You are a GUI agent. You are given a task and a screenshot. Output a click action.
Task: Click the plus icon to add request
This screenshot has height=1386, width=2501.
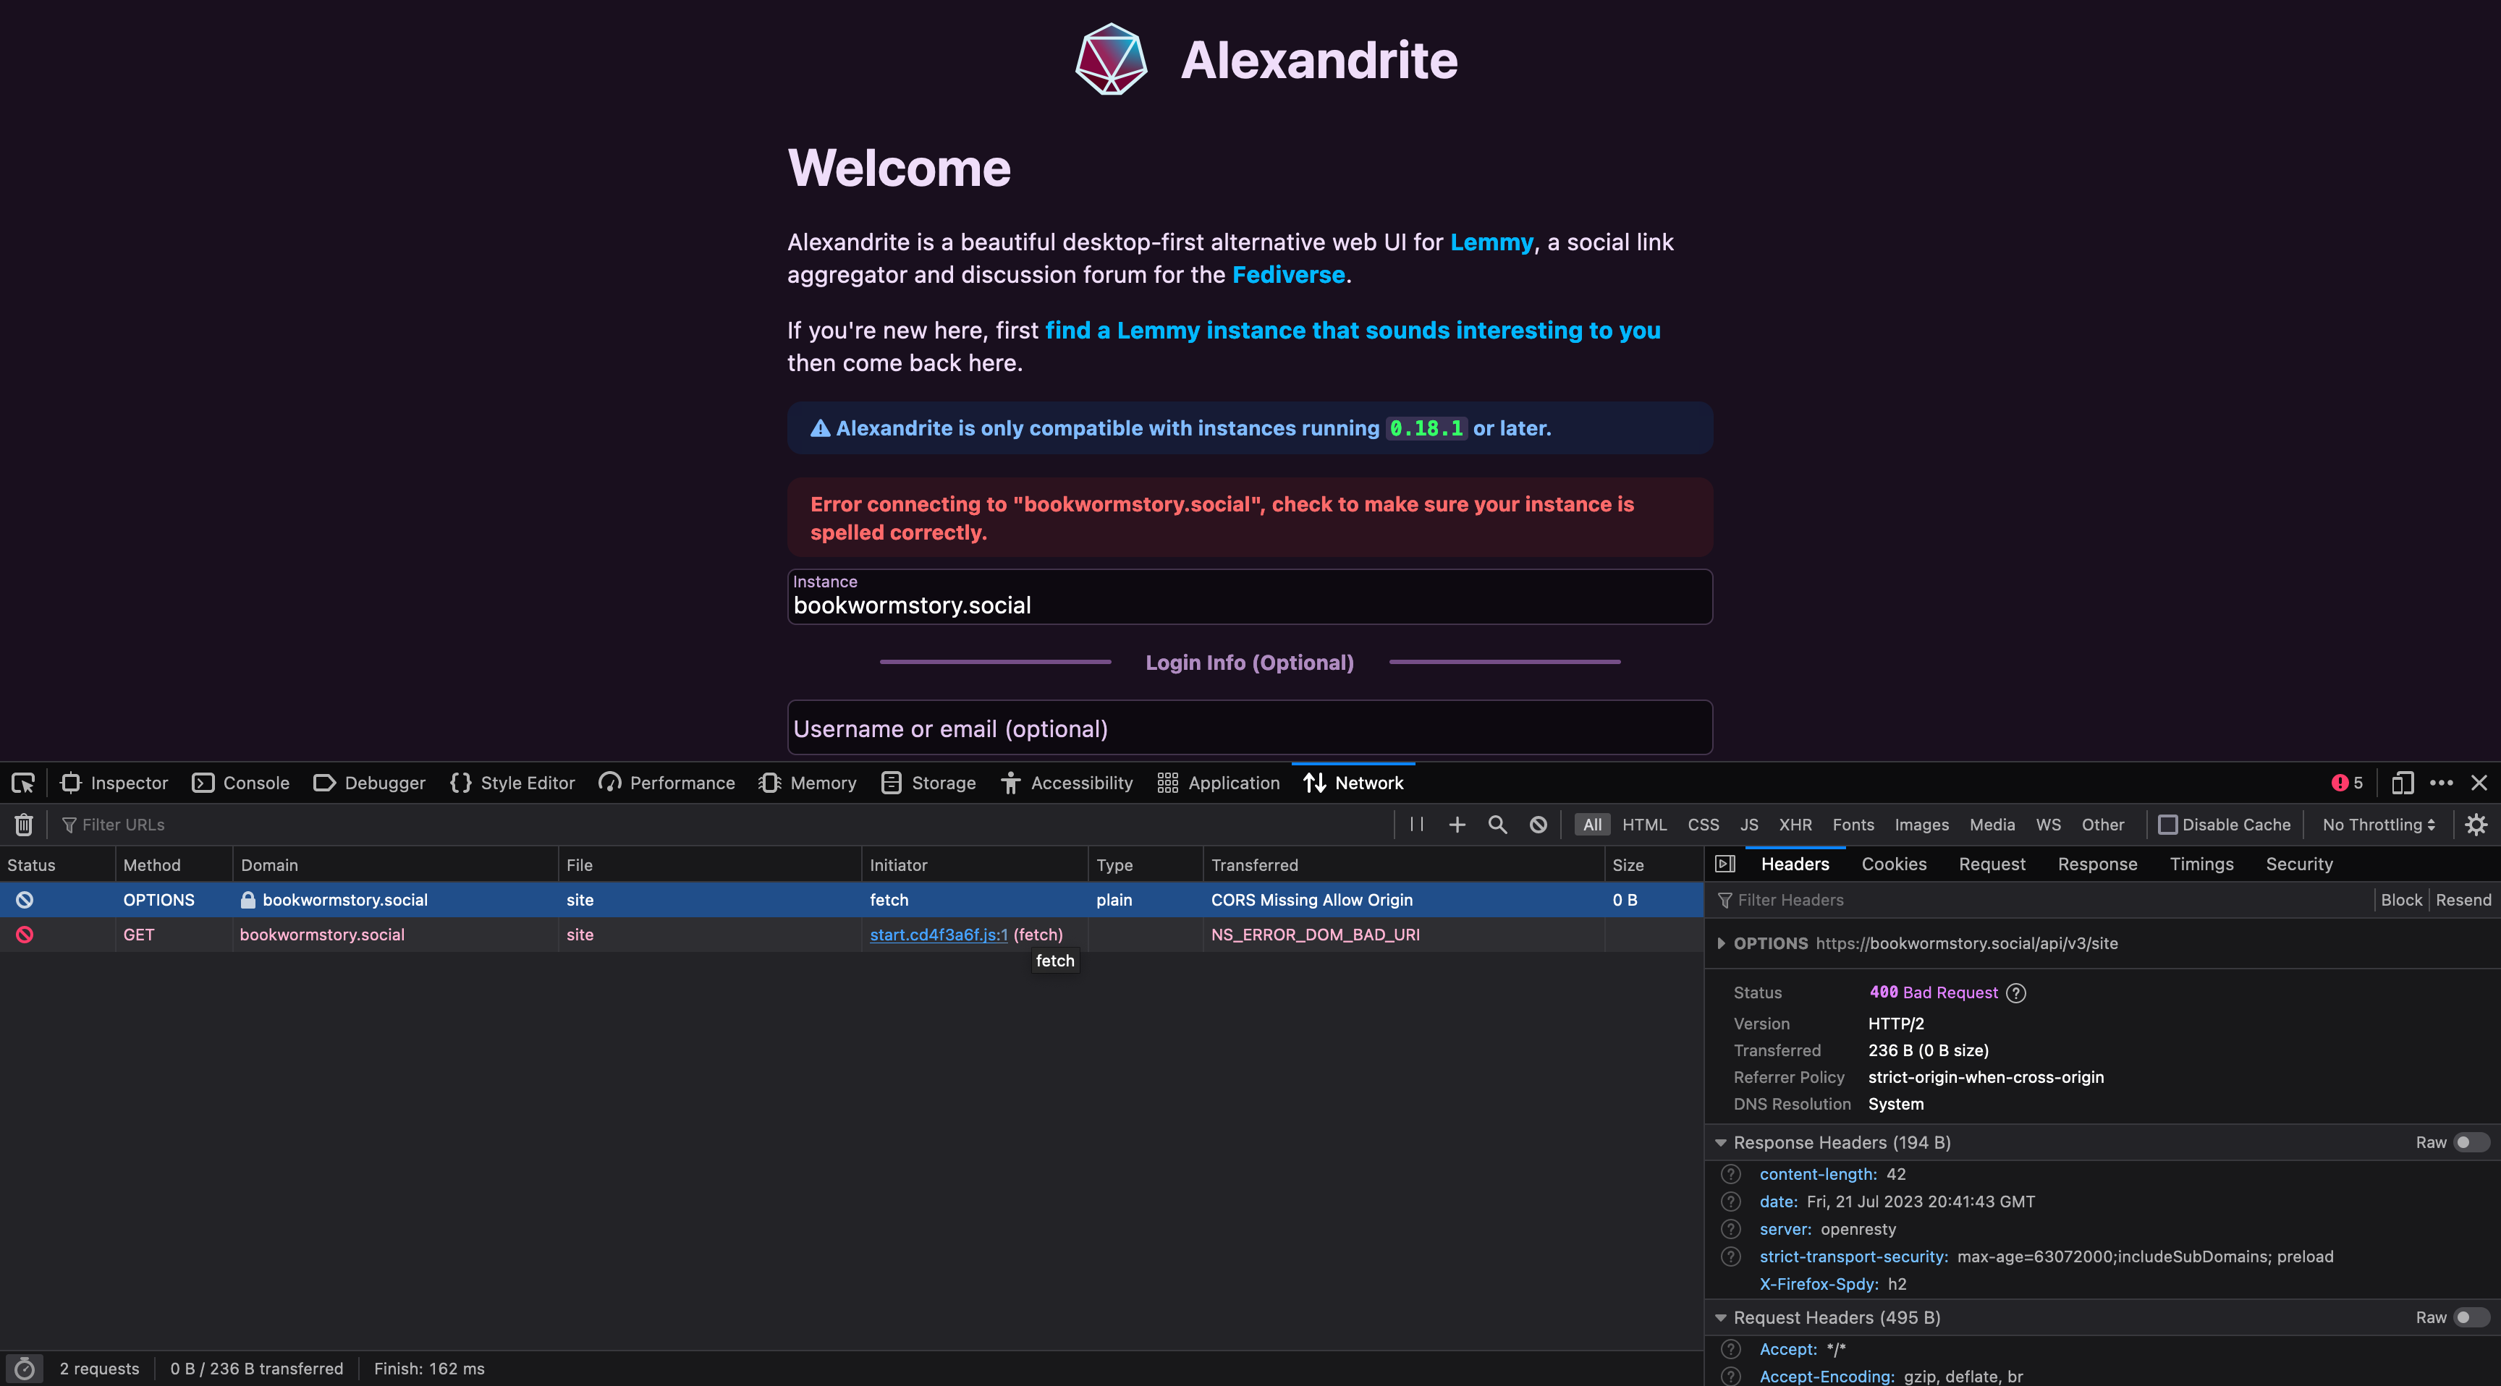pyautogui.click(x=1456, y=824)
